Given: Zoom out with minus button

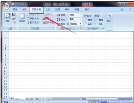Looking at the screenshot, I should [110, 102].
